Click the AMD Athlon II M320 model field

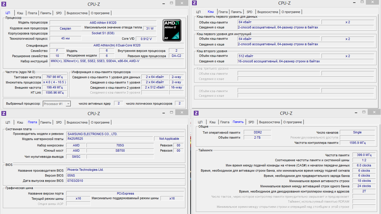[103, 23]
